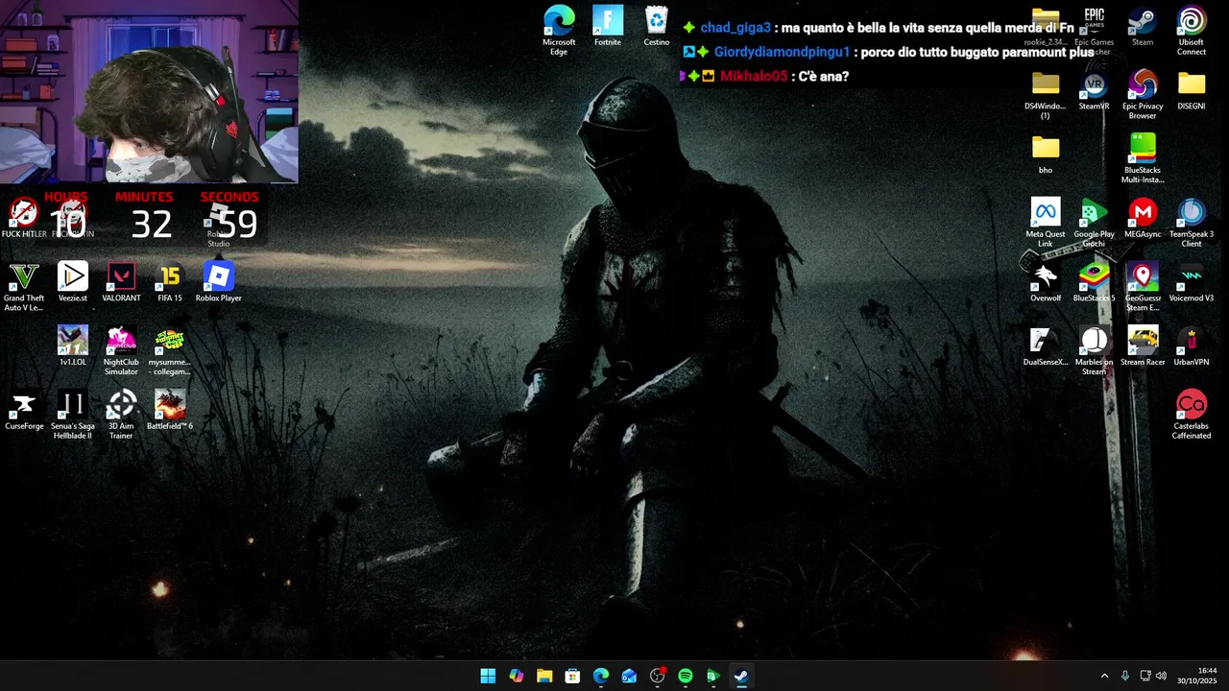The height and width of the screenshot is (691, 1229).
Task: Select the 1v1.LOL desktop icon
Action: click(x=73, y=346)
